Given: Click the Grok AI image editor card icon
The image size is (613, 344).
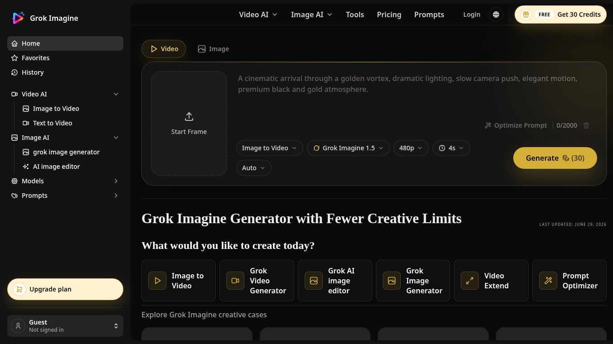Looking at the screenshot, I should coord(314,281).
